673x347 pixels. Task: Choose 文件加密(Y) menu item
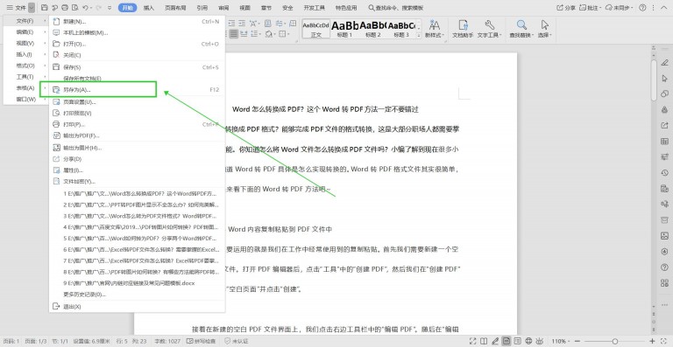137,182
